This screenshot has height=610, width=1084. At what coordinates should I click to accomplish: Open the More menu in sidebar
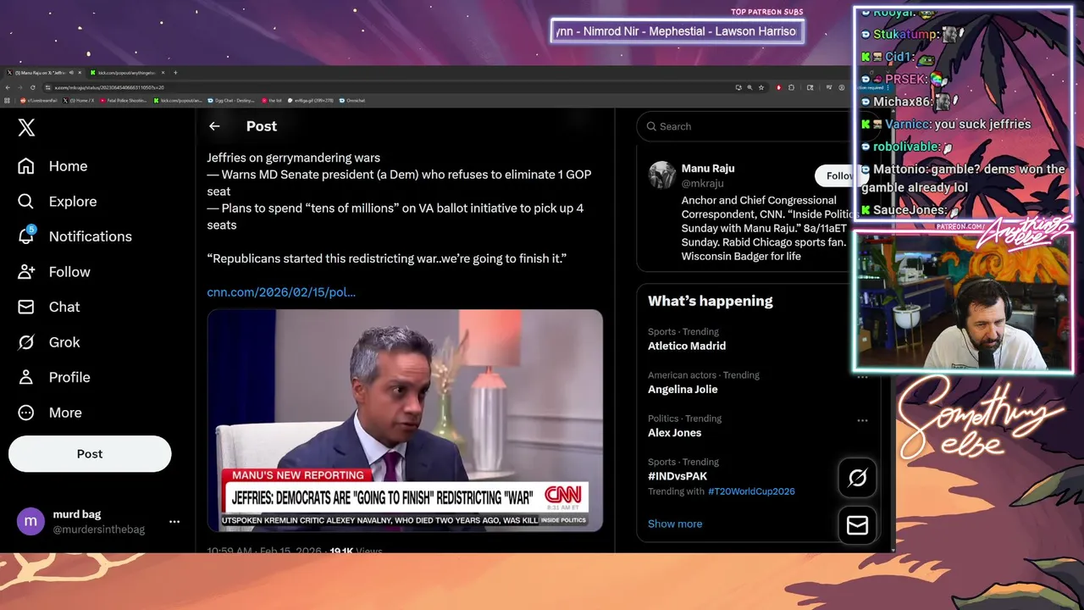(49, 413)
